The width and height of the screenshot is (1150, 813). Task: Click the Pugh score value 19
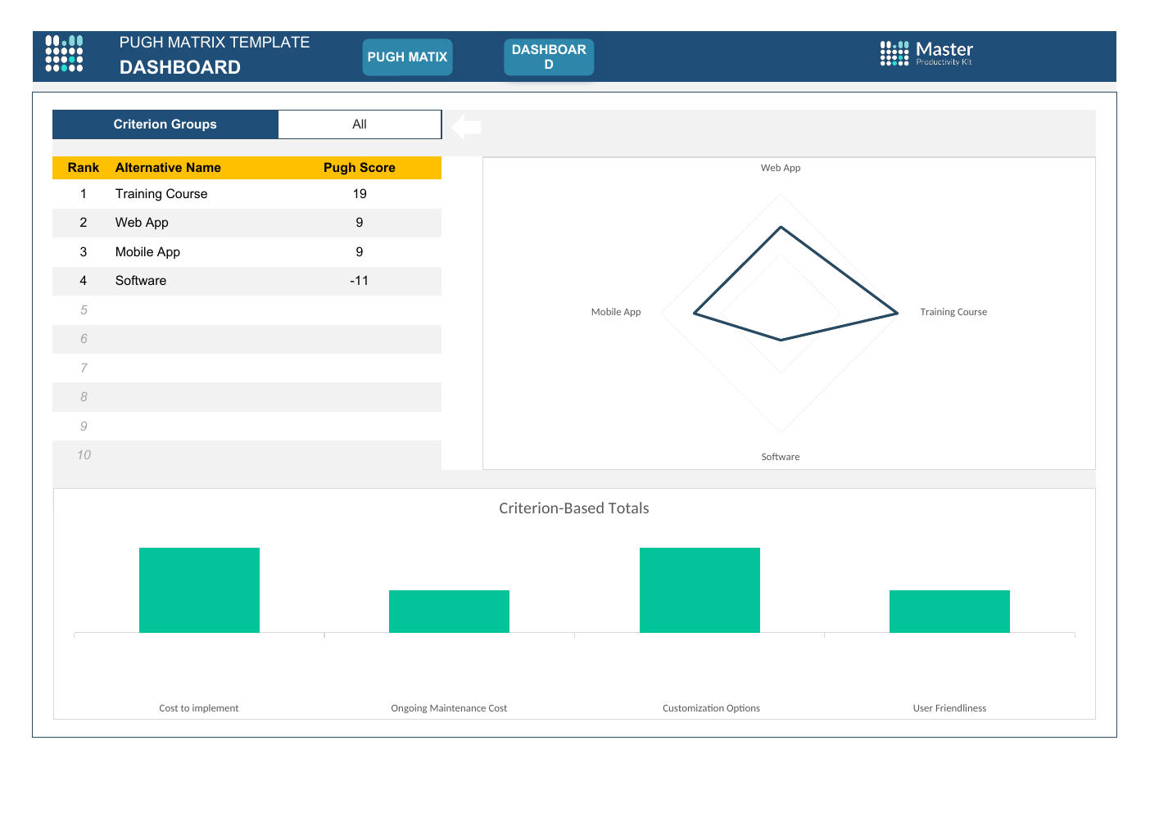pos(360,194)
